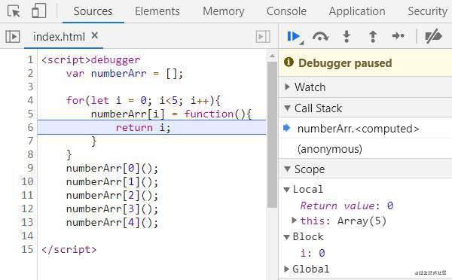
Task: Step into next function call
Action: pos(347,37)
